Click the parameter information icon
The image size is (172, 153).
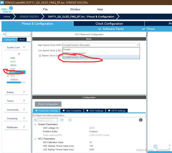141,120
